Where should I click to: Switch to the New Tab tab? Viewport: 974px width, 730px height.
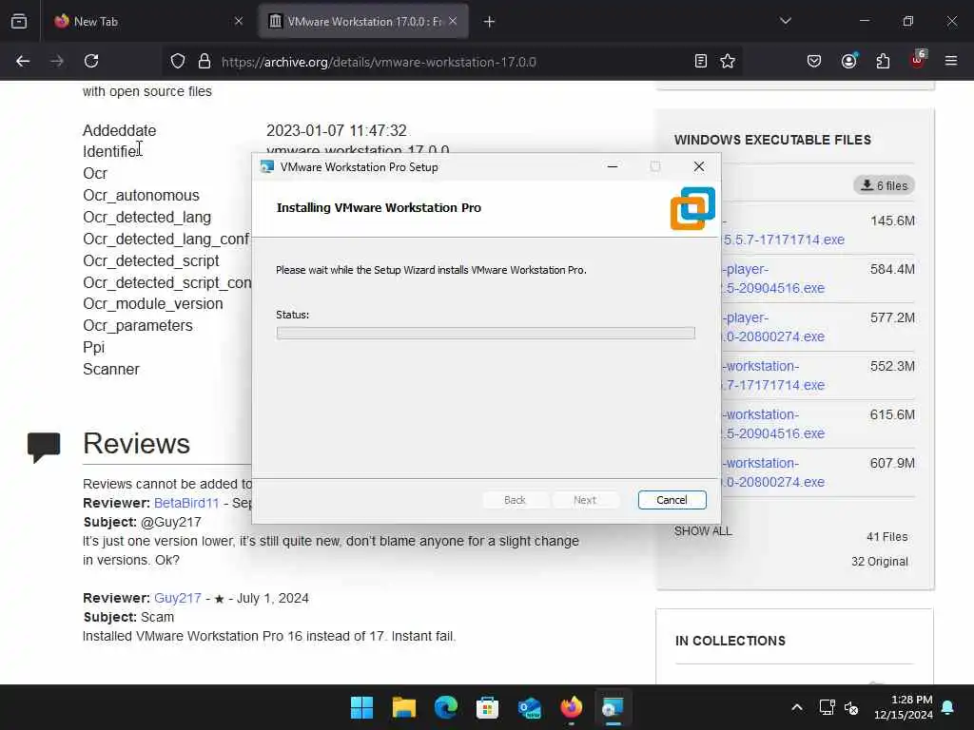point(147,21)
